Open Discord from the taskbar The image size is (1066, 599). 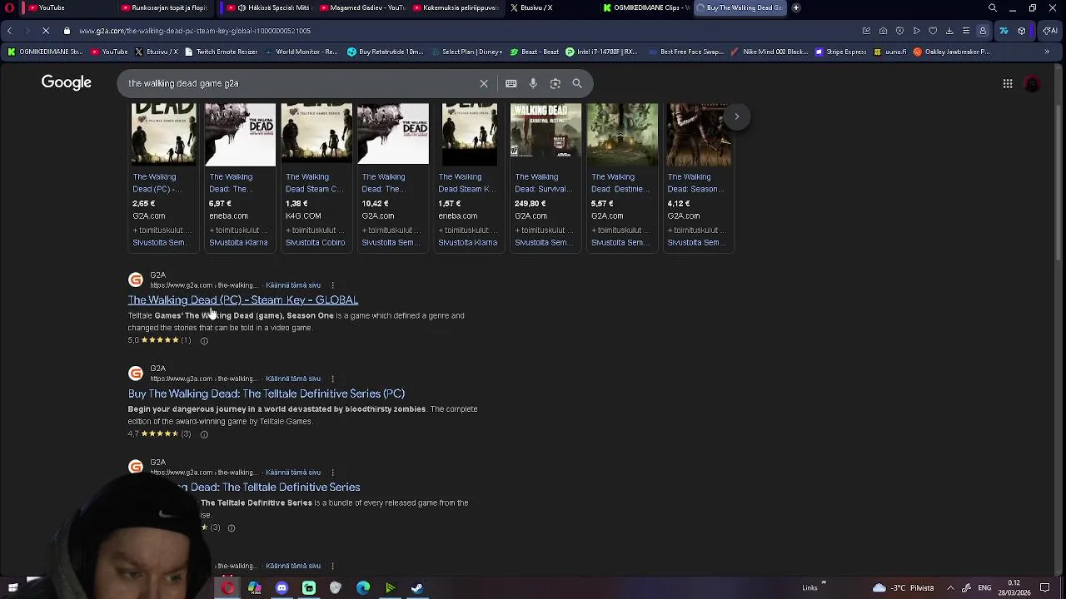coord(281,588)
